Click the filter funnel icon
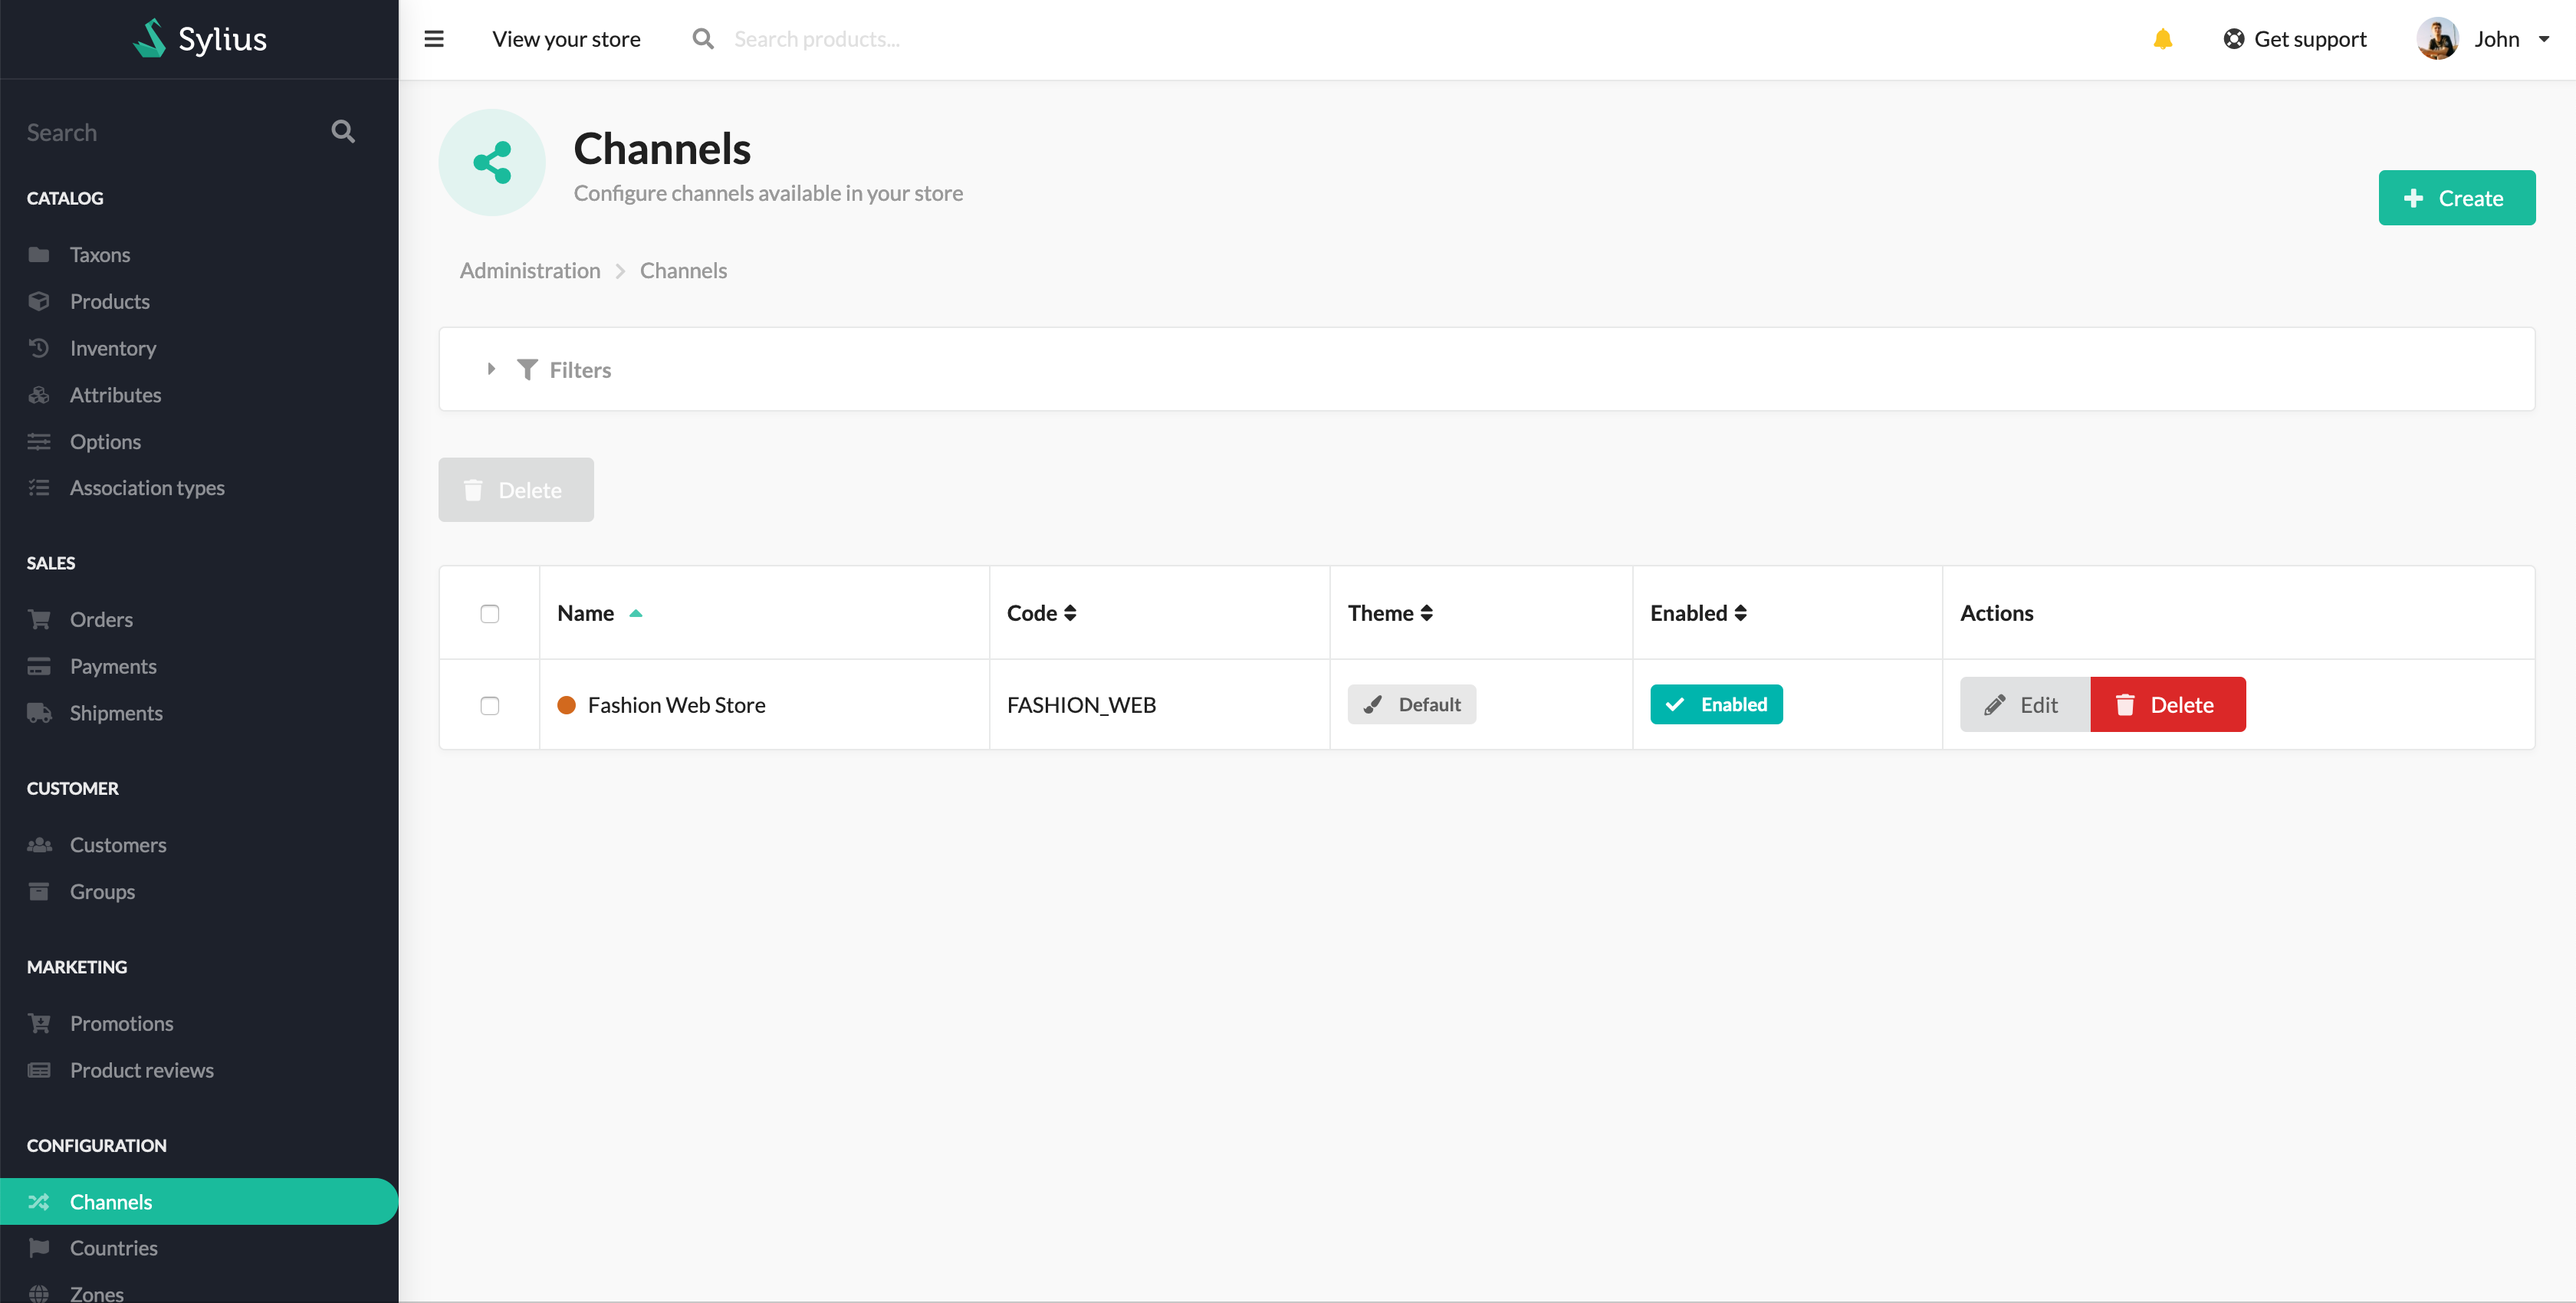 coord(527,370)
